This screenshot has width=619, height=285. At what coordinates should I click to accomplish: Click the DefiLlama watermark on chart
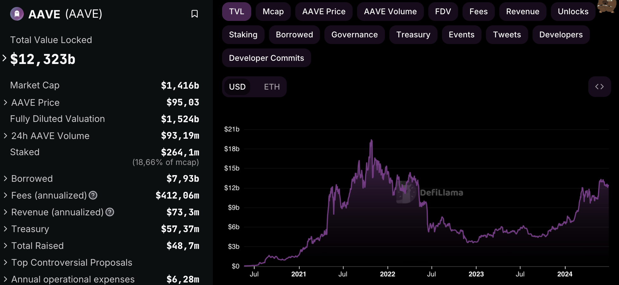pos(430,192)
